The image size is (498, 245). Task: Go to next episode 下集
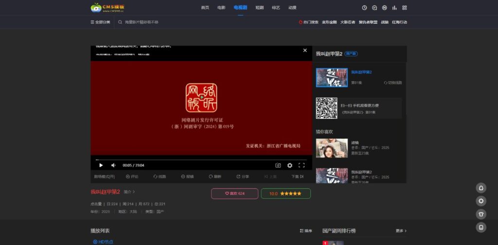click(298, 176)
